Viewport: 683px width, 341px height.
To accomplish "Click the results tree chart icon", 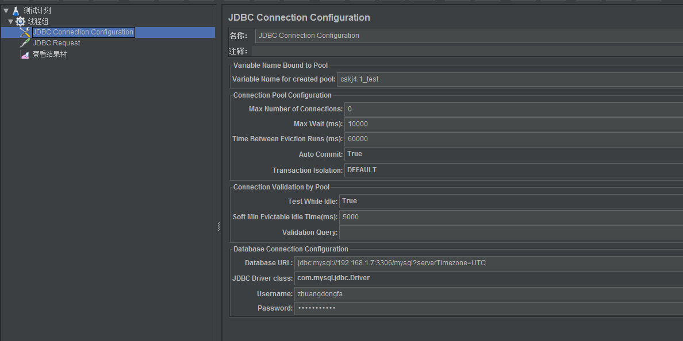I will (25, 55).
